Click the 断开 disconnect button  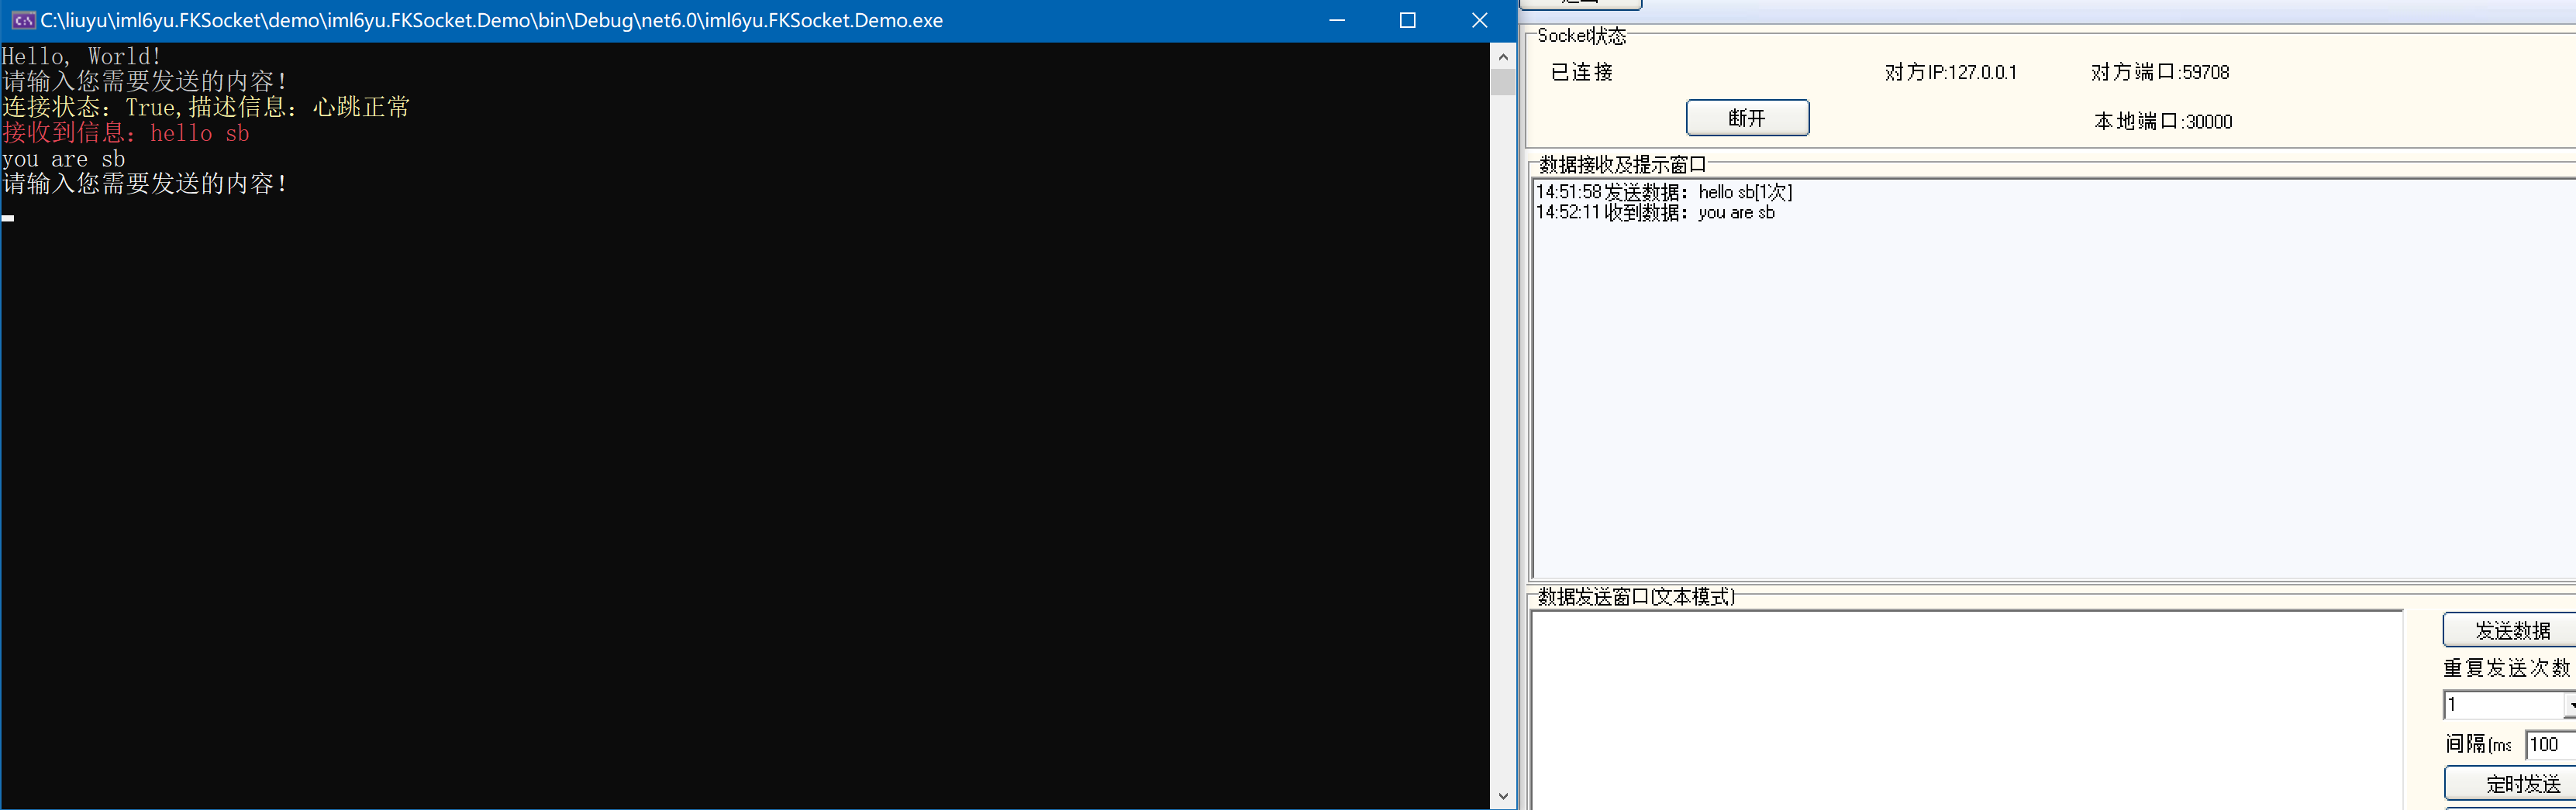click(1747, 118)
